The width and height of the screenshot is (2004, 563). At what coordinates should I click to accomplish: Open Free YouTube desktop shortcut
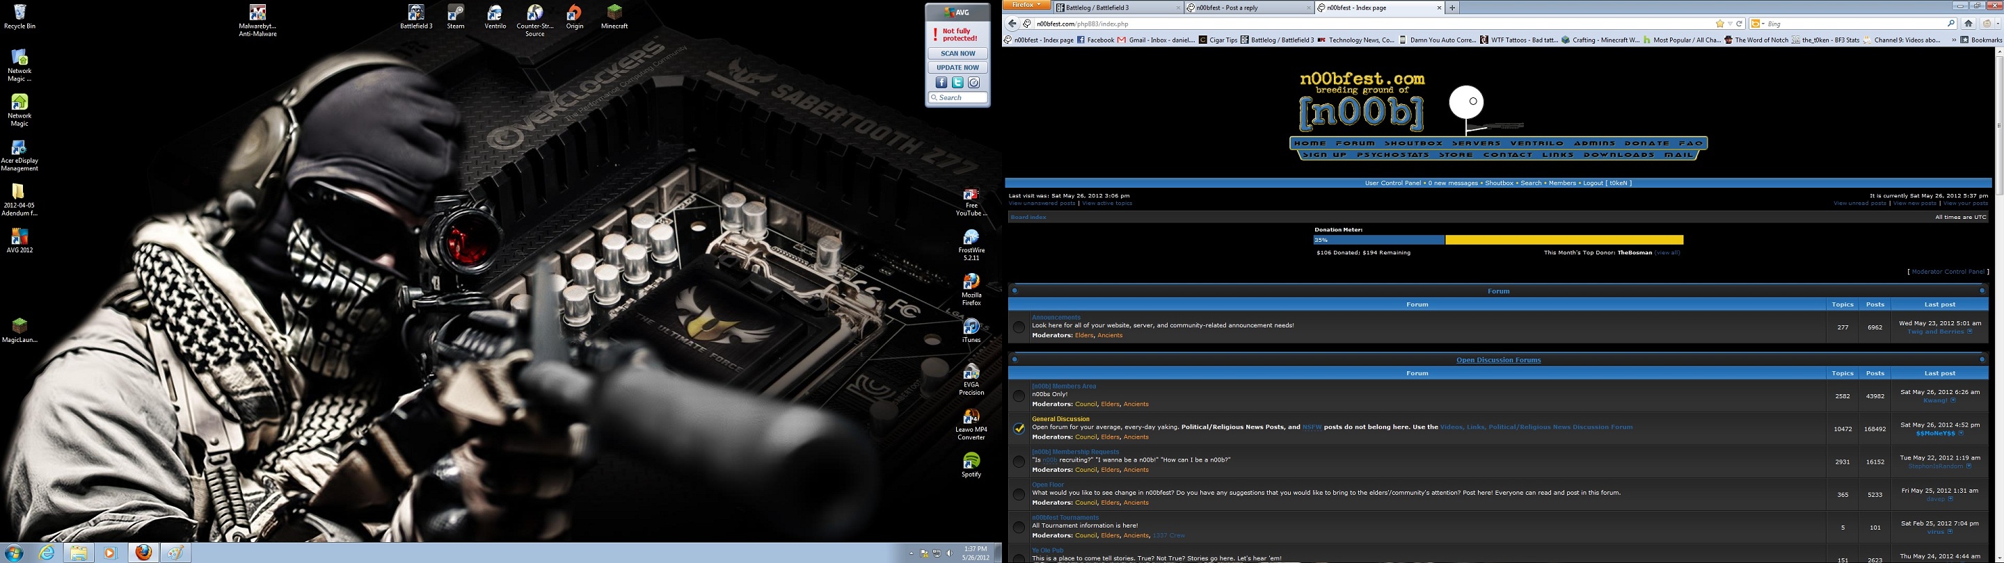(x=971, y=202)
